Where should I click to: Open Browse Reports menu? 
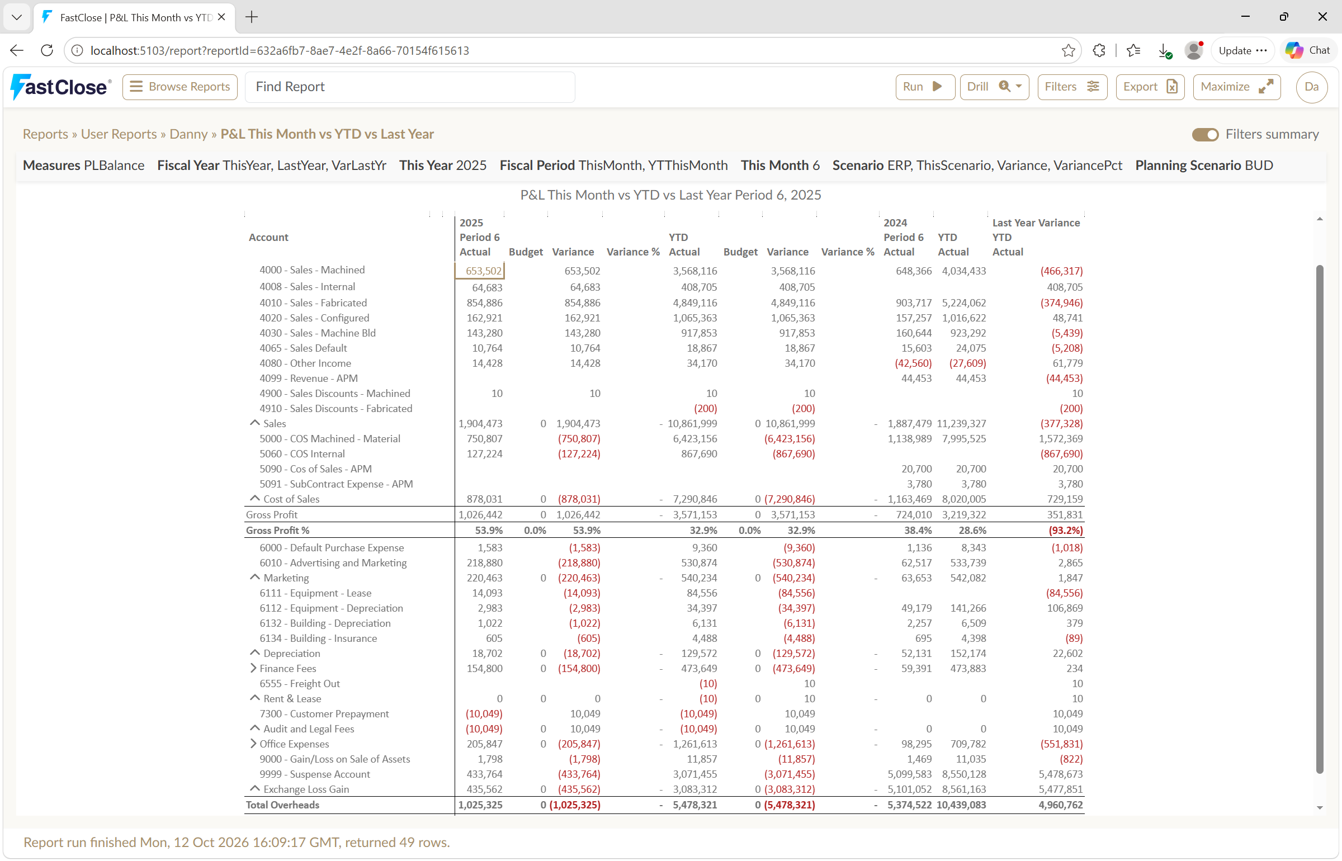tap(179, 87)
